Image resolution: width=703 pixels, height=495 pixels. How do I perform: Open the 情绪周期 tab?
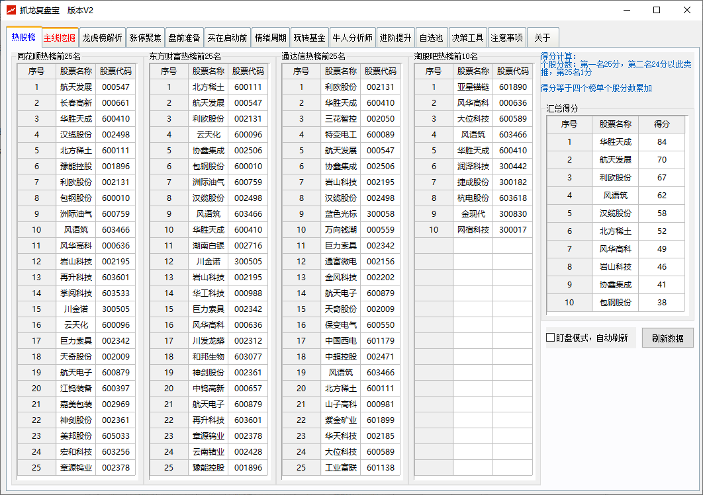(x=271, y=38)
